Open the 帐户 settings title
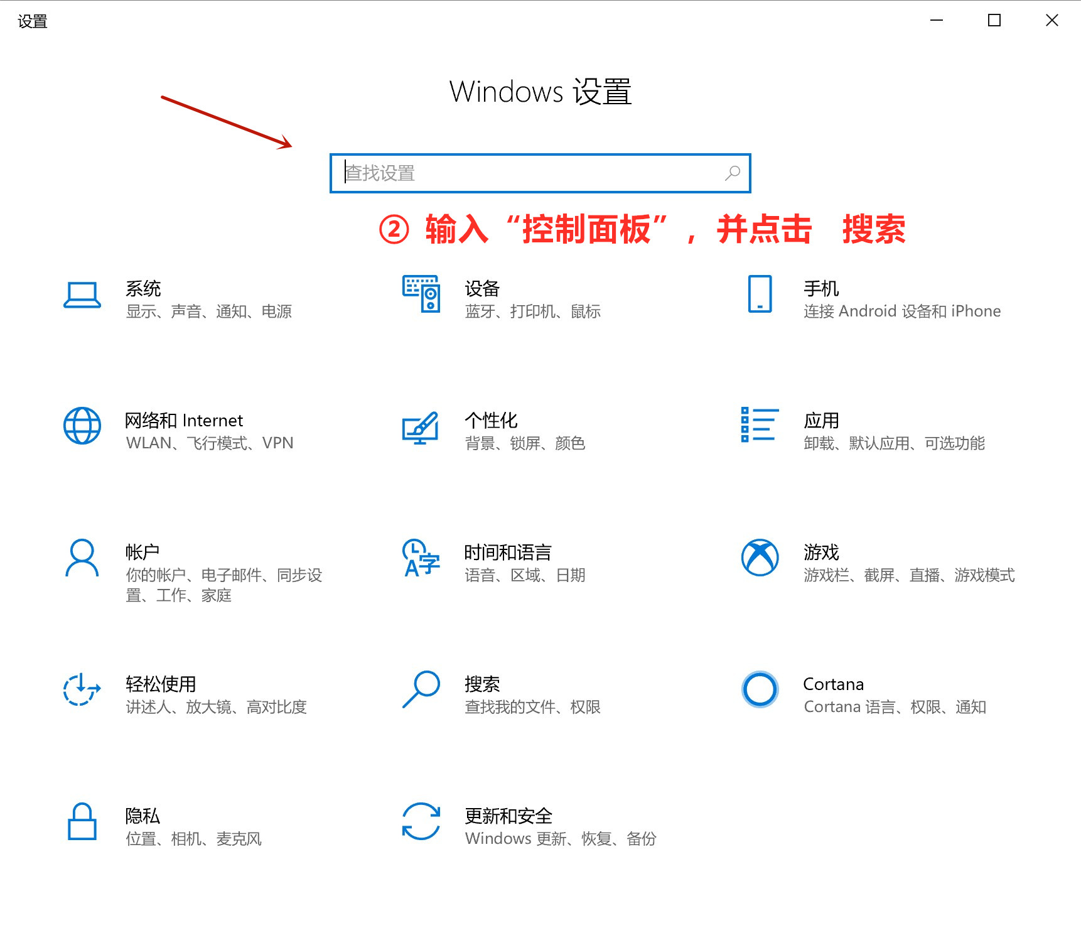Viewport: 1081px width, 928px height. [x=143, y=552]
